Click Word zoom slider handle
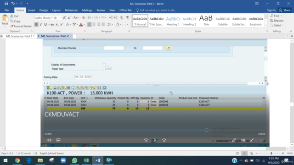This screenshot has height=165, width=294. pos(271,153)
